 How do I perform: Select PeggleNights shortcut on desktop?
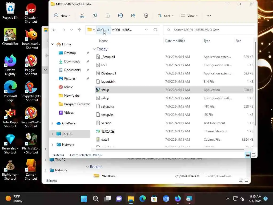pyautogui.click(x=31, y=91)
